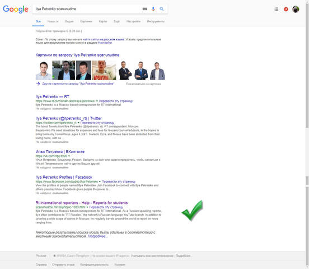
Task: Click the Google logo
Action: pos(16,9)
